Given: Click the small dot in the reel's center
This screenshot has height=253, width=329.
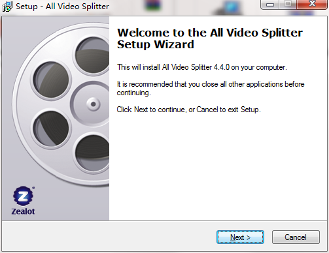Looking at the screenshot, I should [94, 104].
